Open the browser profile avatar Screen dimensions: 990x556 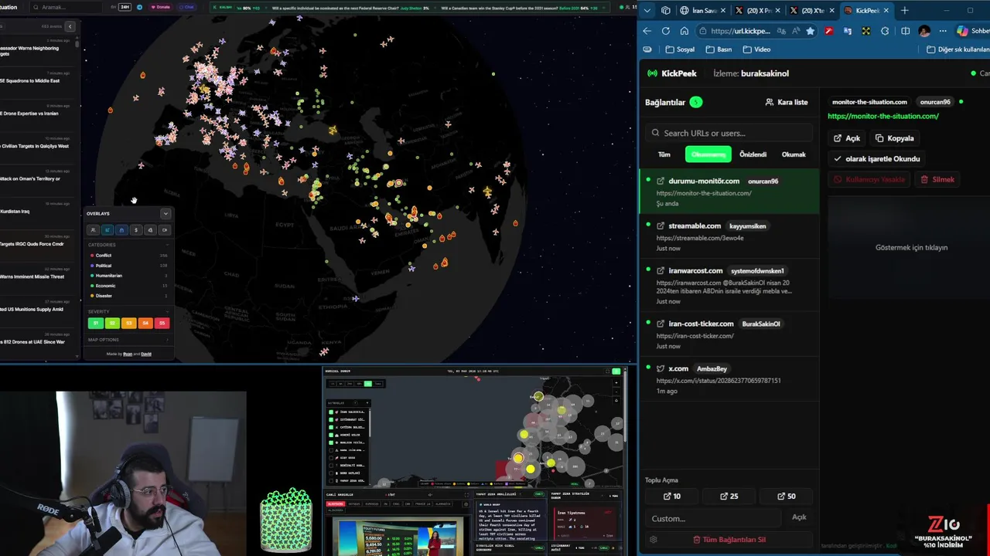[924, 31]
